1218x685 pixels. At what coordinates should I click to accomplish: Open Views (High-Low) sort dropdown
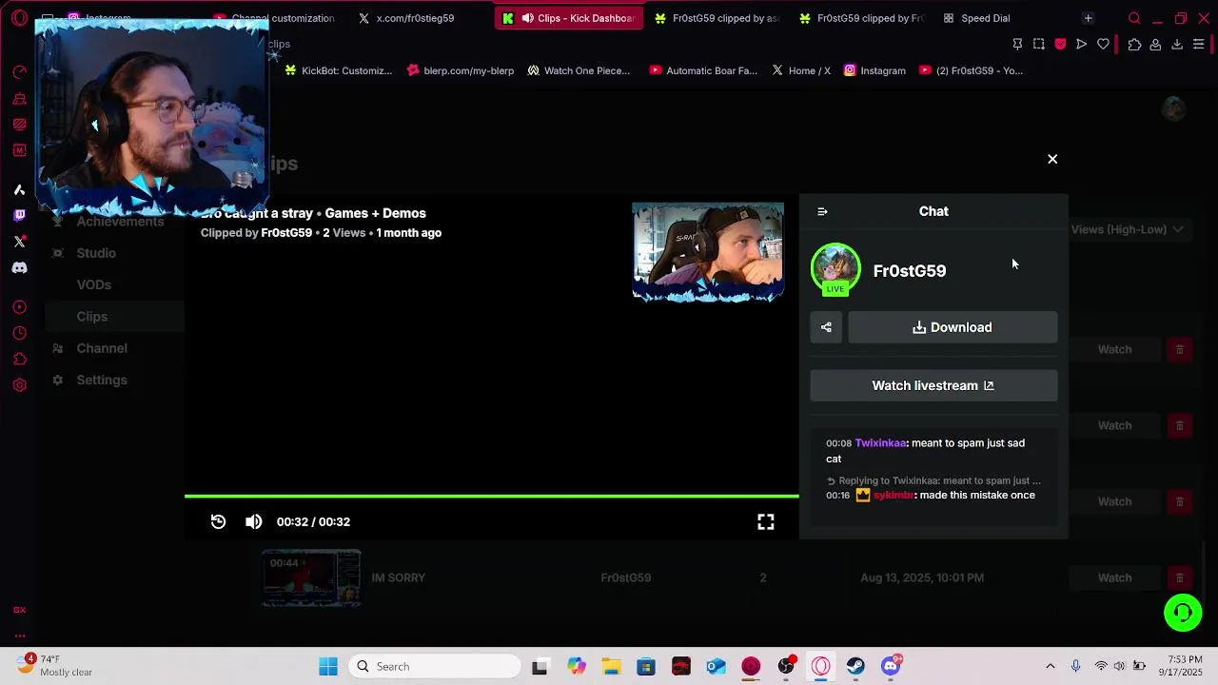[1127, 229]
